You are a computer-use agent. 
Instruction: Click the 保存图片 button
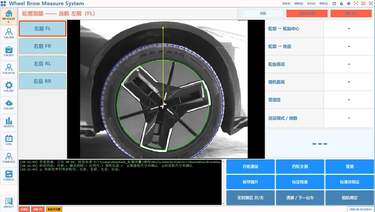point(250,182)
